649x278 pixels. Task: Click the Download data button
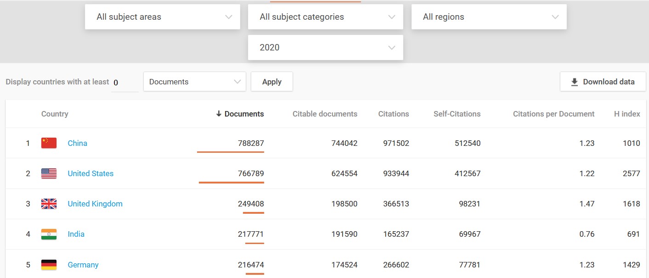(603, 82)
